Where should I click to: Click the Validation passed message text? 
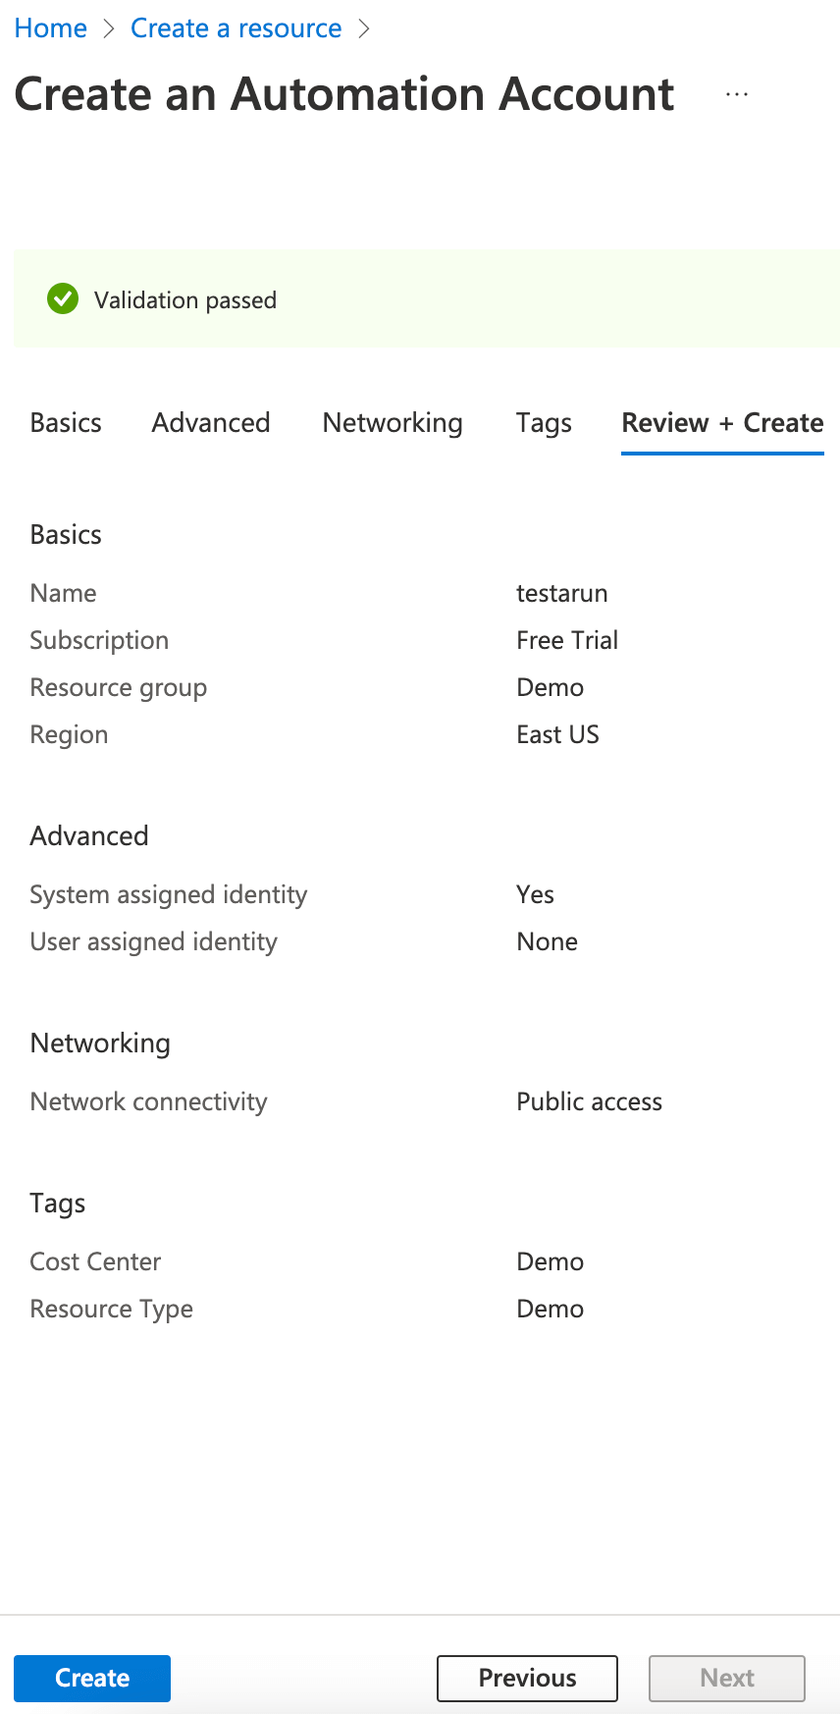point(185,300)
